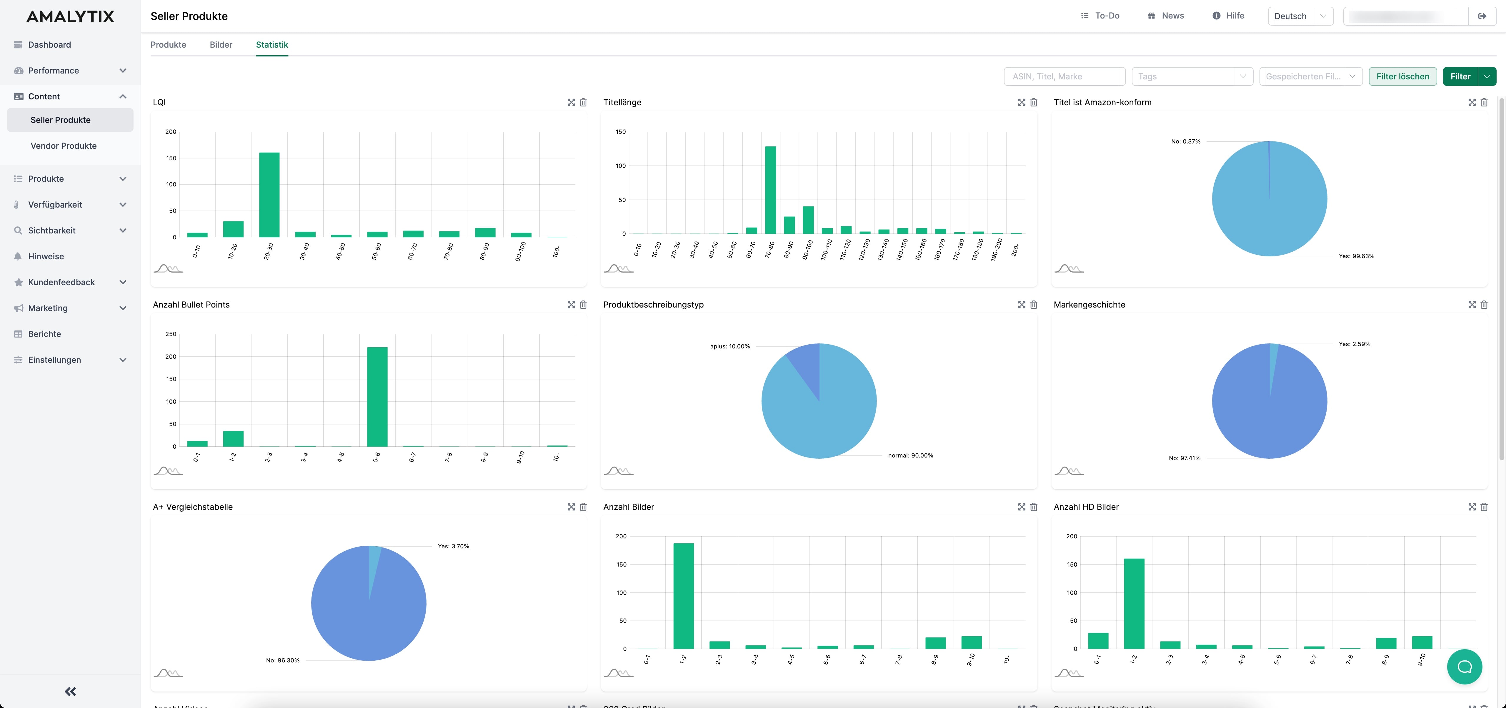This screenshot has height=708, width=1506.
Task: Click the logout icon in header
Action: 1482,16
